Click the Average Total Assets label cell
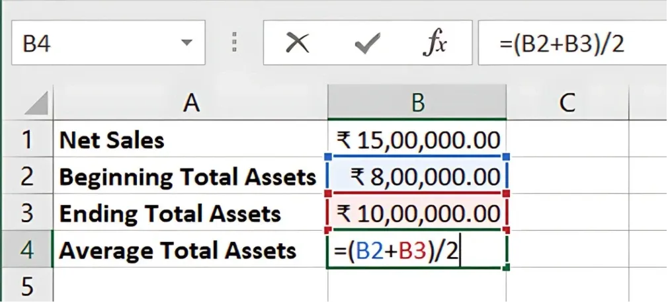Screen dimensions: 668x302 point(190,250)
